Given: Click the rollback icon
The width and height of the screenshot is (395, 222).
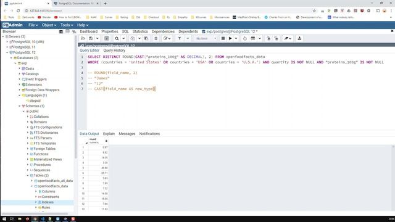Looking at the screenshot, I should click(276, 38).
